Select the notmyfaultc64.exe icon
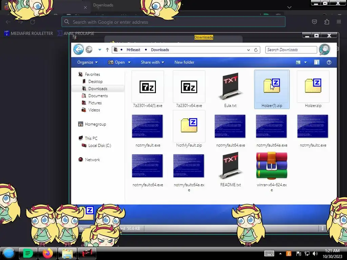Image resolution: width=347 pixels, height=260 pixels. 147,166
